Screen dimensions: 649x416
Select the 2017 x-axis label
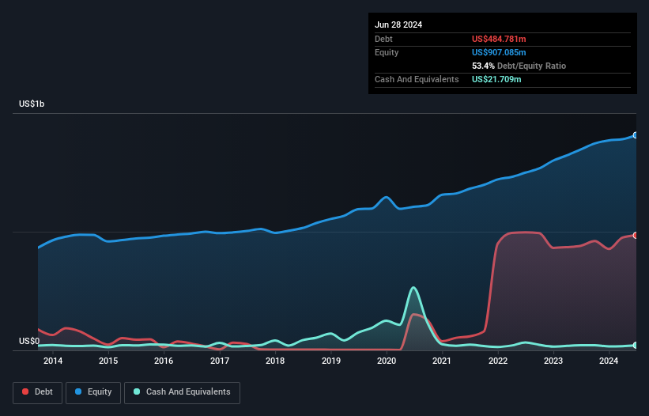point(220,361)
